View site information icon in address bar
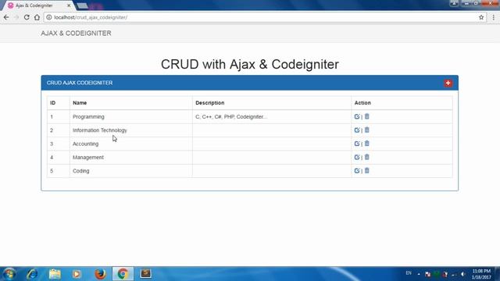The height and width of the screenshot is (281, 500). pyautogui.click(x=48, y=17)
